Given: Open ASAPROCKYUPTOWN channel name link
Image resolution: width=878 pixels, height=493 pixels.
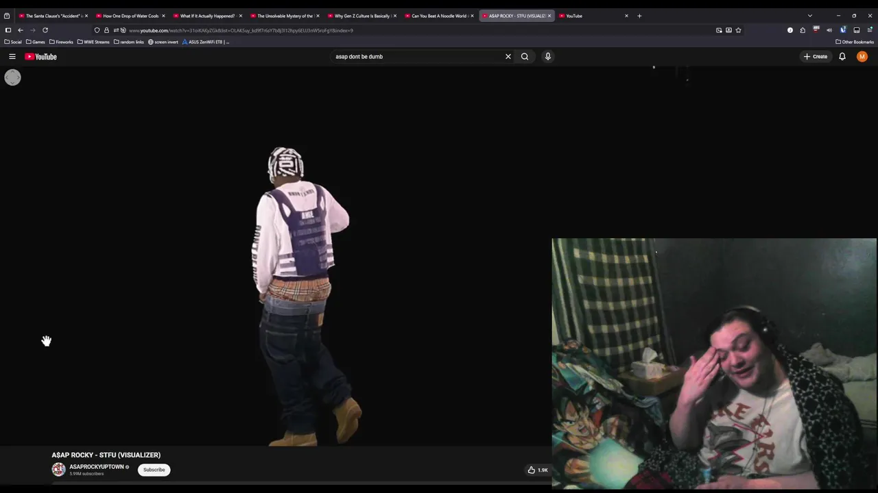Looking at the screenshot, I should tap(97, 467).
